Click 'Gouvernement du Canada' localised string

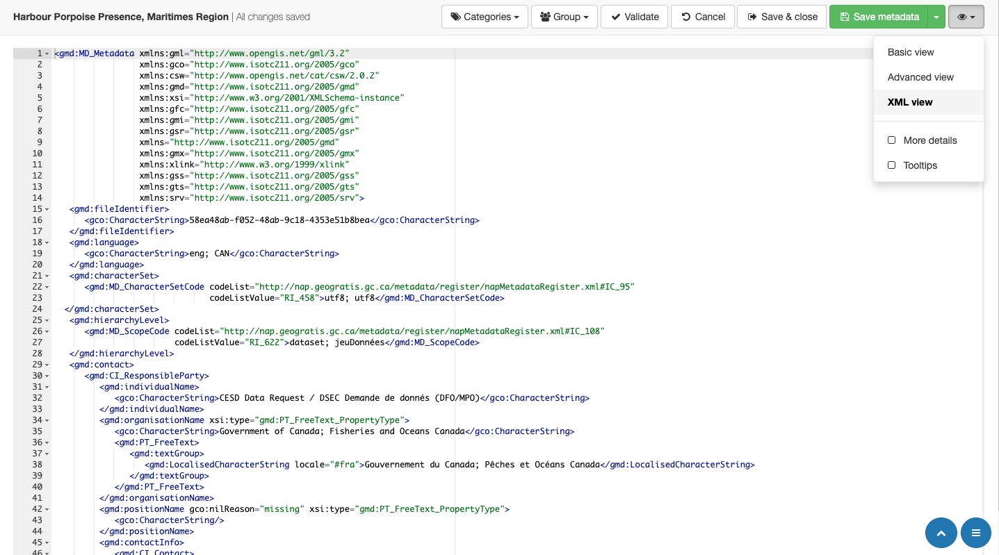coord(419,465)
